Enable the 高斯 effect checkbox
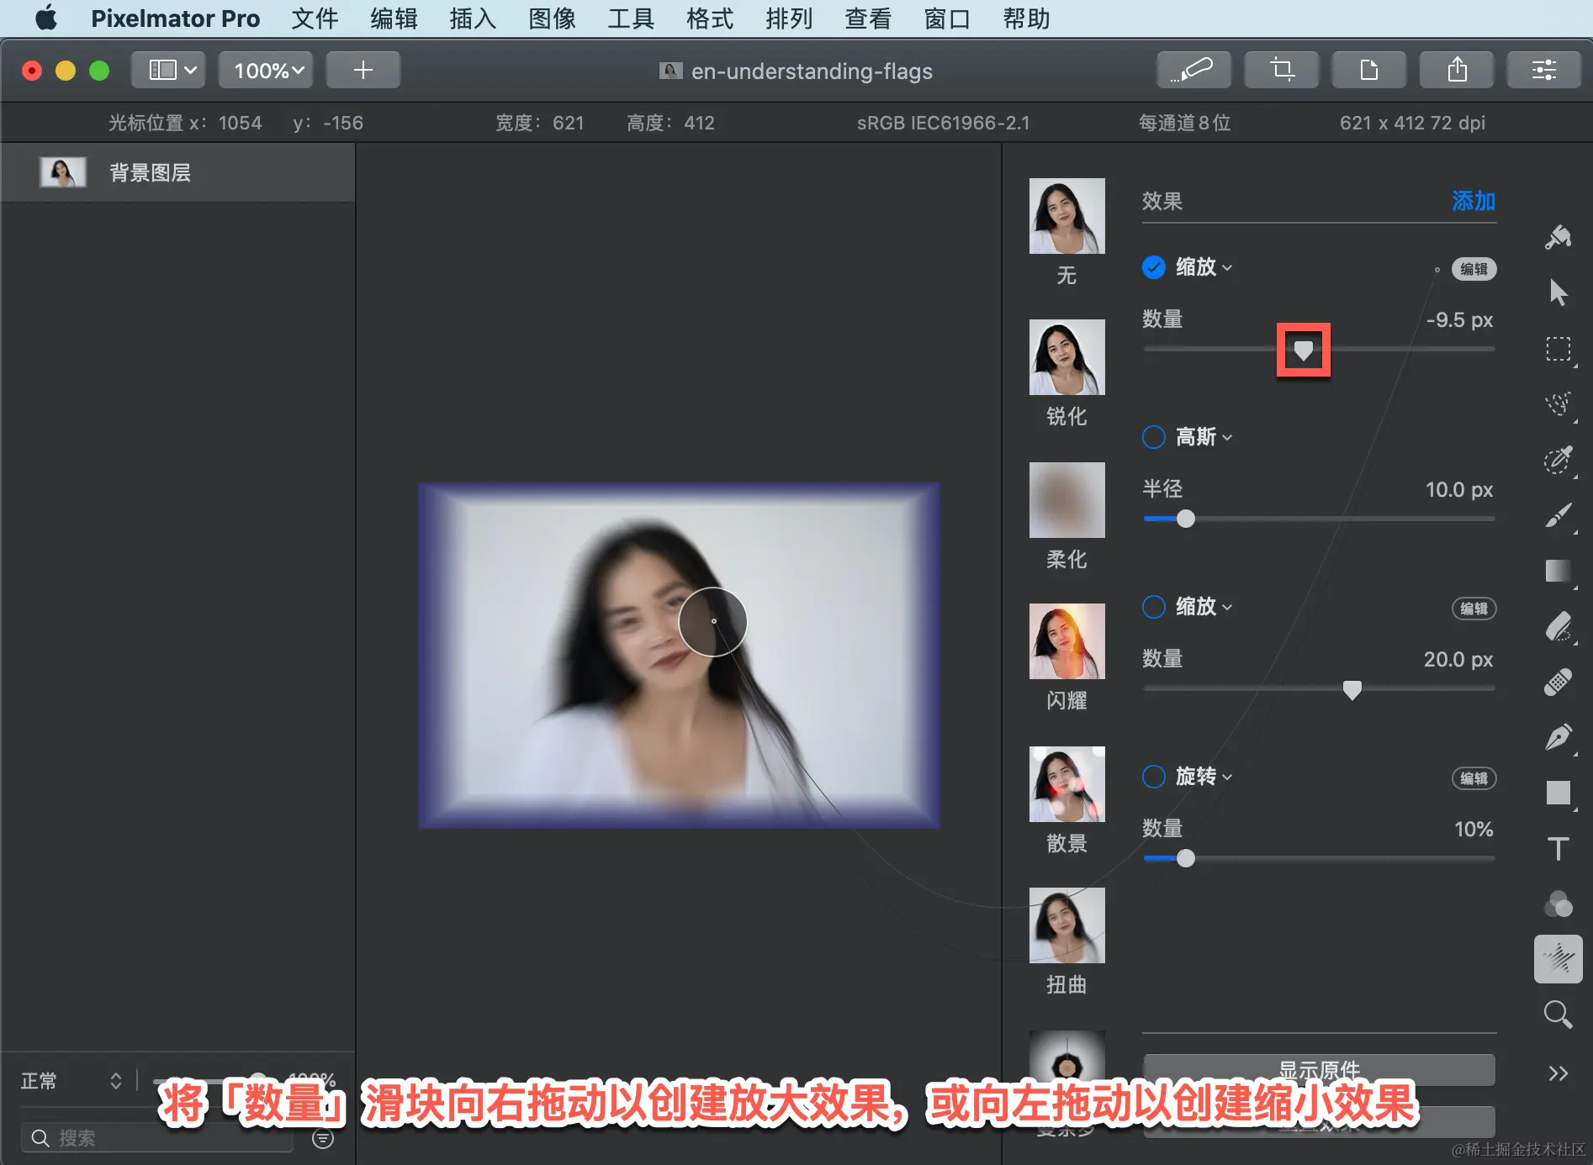This screenshot has height=1165, width=1593. [x=1153, y=437]
